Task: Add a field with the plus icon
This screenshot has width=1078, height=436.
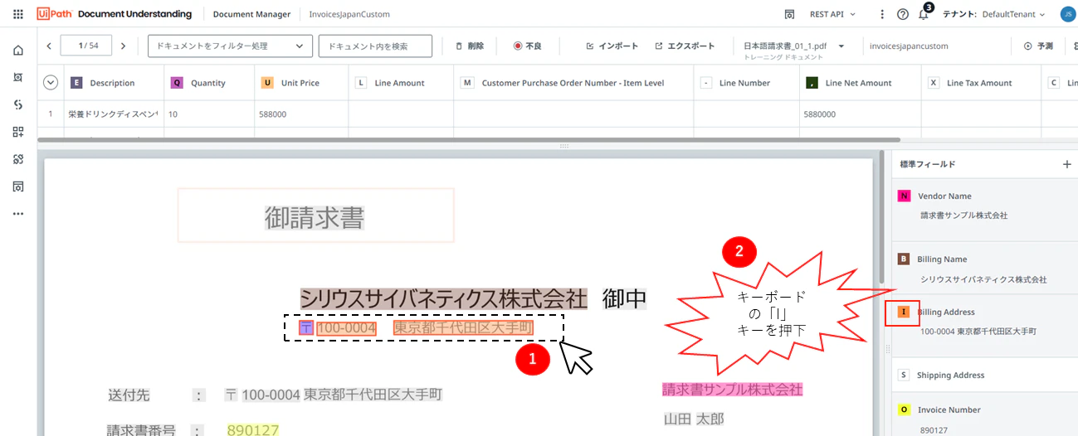Action: [1067, 164]
